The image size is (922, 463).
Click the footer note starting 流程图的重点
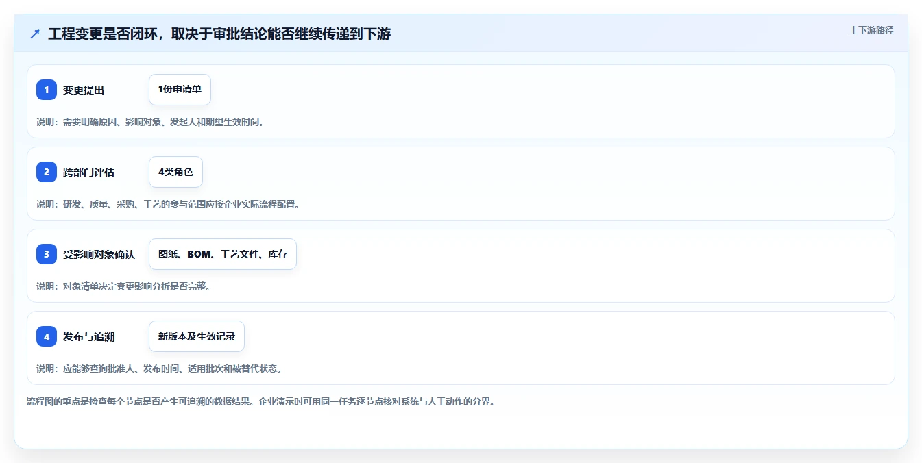[x=260, y=401]
